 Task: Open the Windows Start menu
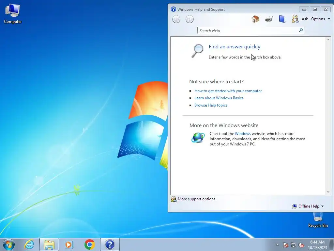coord(9,244)
